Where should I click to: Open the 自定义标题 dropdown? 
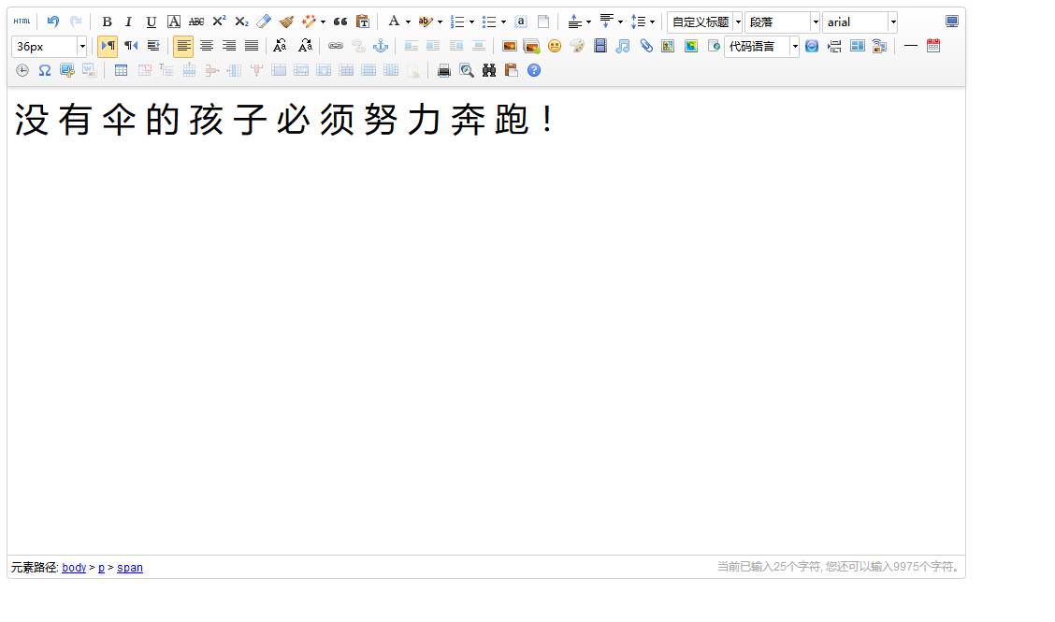704,22
